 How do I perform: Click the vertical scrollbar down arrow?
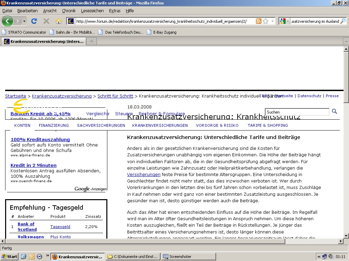[346, 236]
